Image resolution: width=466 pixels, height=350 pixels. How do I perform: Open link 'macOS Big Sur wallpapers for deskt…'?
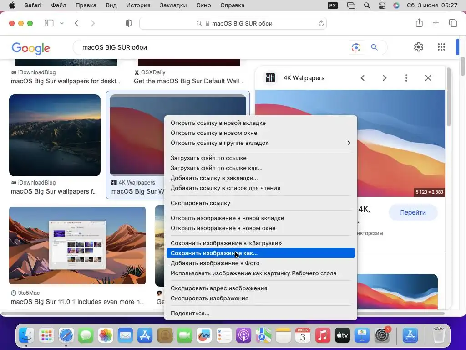[x=66, y=81]
